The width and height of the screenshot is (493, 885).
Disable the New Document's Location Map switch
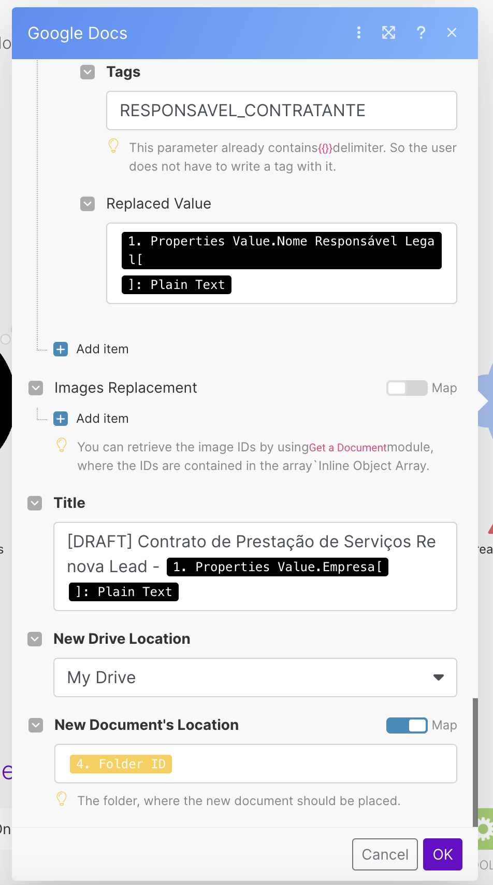point(407,725)
